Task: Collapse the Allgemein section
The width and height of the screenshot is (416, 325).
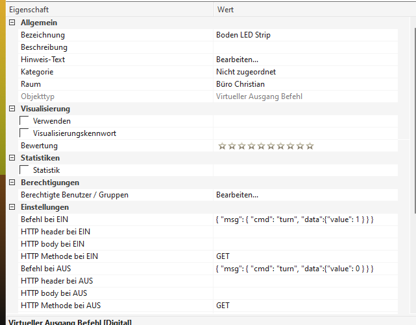Action: [12, 23]
